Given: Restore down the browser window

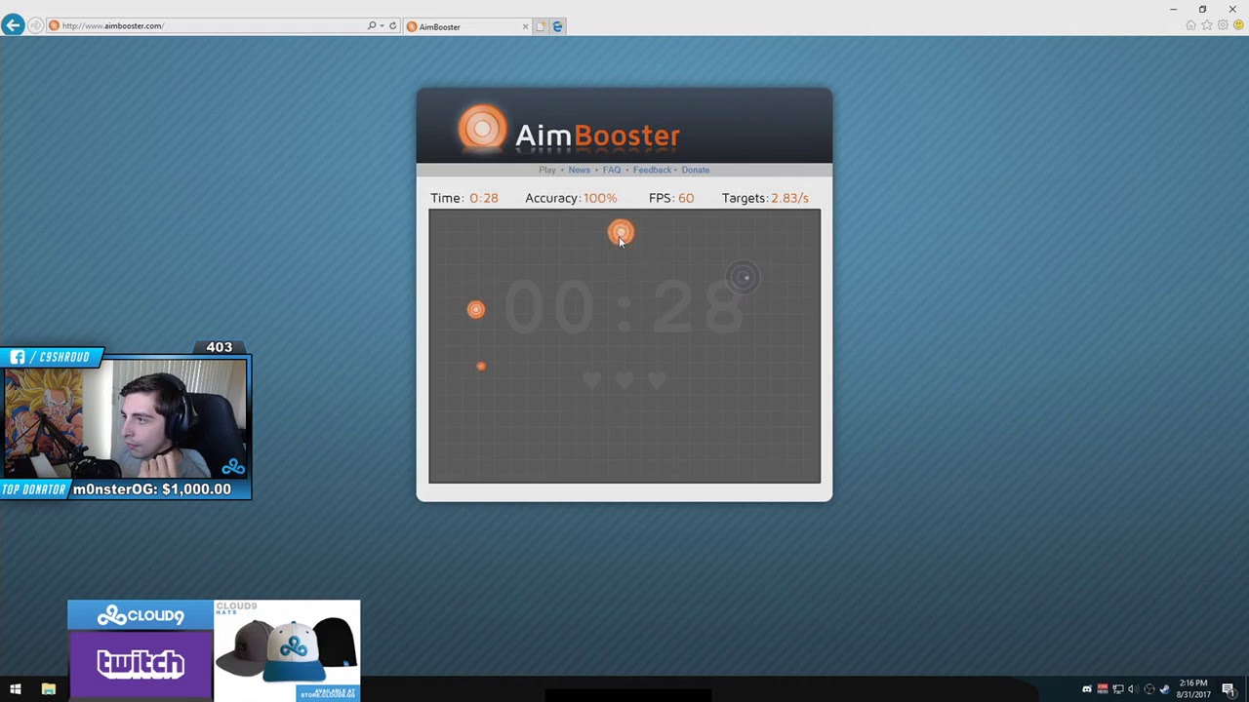Looking at the screenshot, I should [x=1202, y=9].
